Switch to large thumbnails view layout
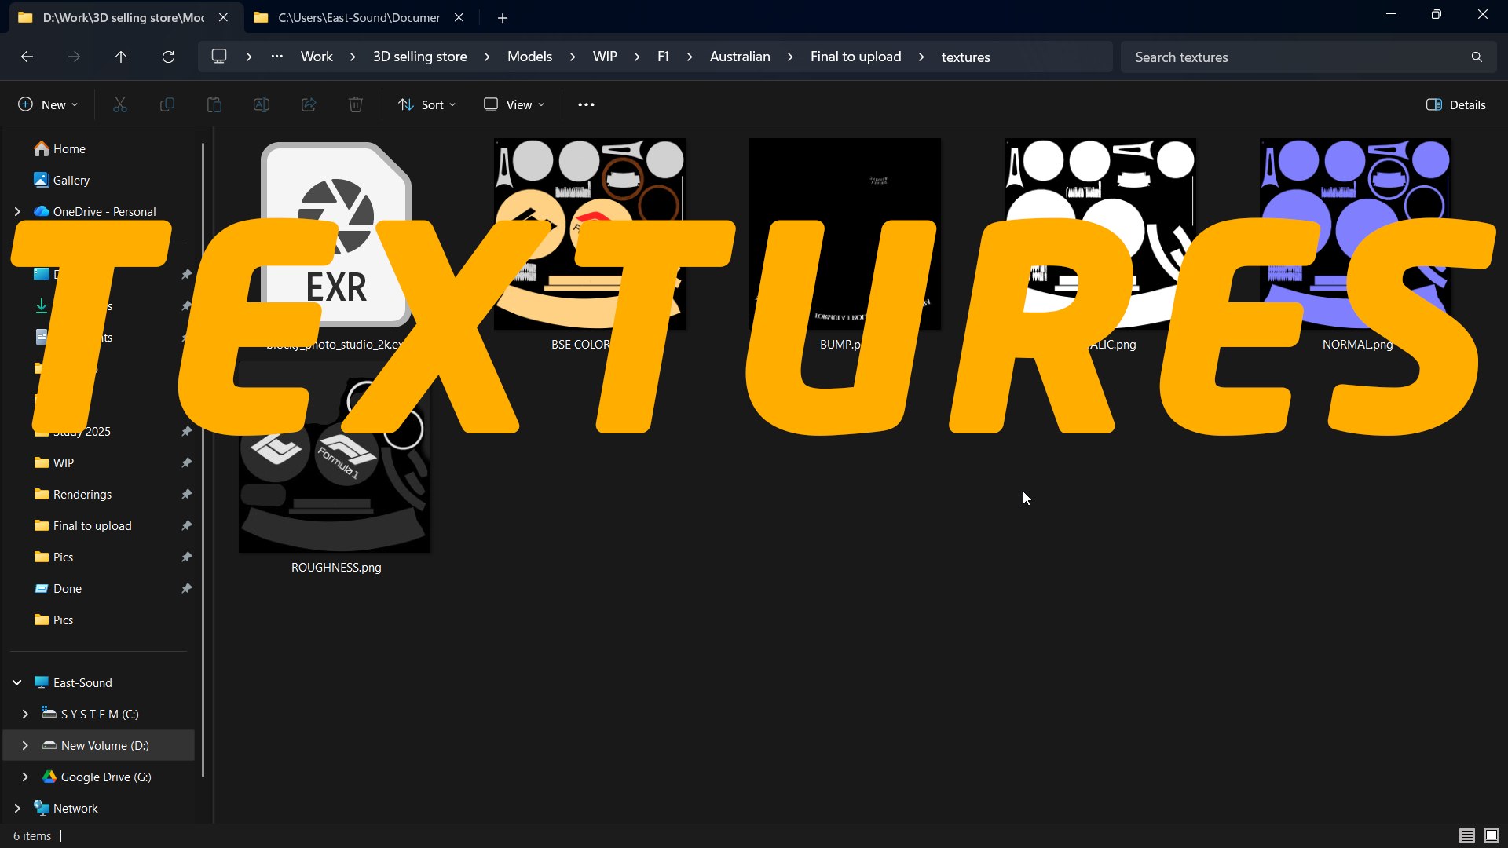Image resolution: width=1508 pixels, height=848 pixels. [x=1491, y=835]
